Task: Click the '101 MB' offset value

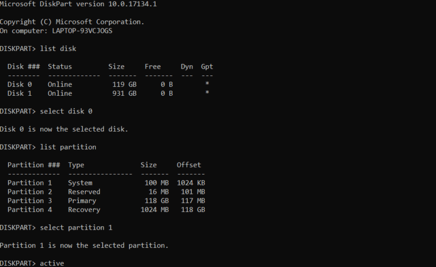Action: (193, 192)
